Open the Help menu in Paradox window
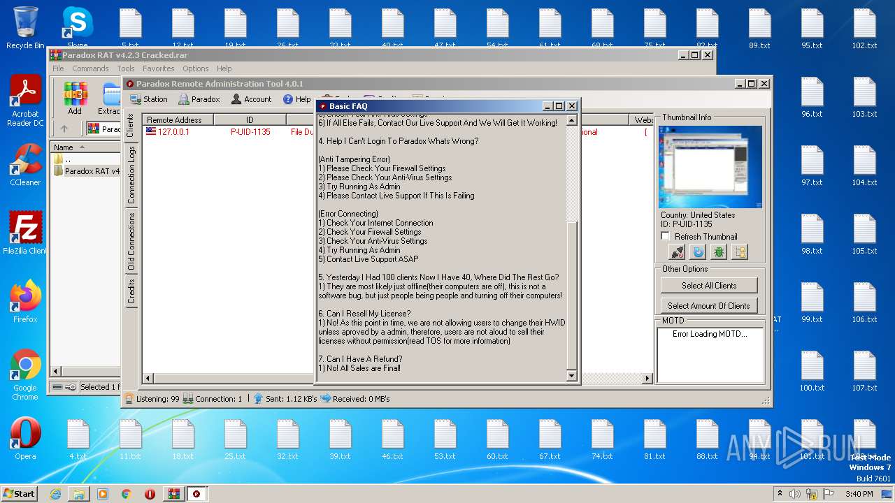 [x=296, y=99]
